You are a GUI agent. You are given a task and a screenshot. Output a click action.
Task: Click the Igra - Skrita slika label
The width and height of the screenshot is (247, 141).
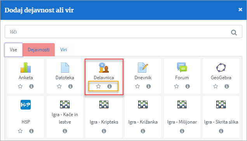[221, 122]
